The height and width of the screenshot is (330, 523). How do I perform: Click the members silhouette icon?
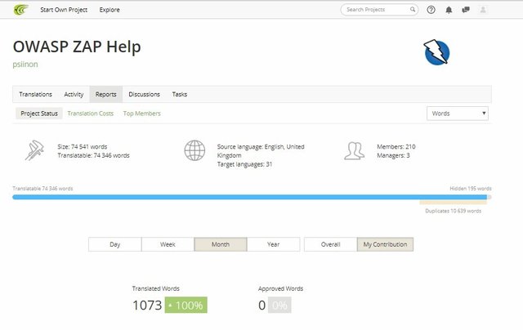(354, 150)
